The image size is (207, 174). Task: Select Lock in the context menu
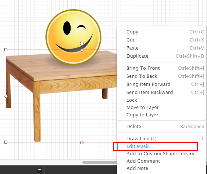161,100
